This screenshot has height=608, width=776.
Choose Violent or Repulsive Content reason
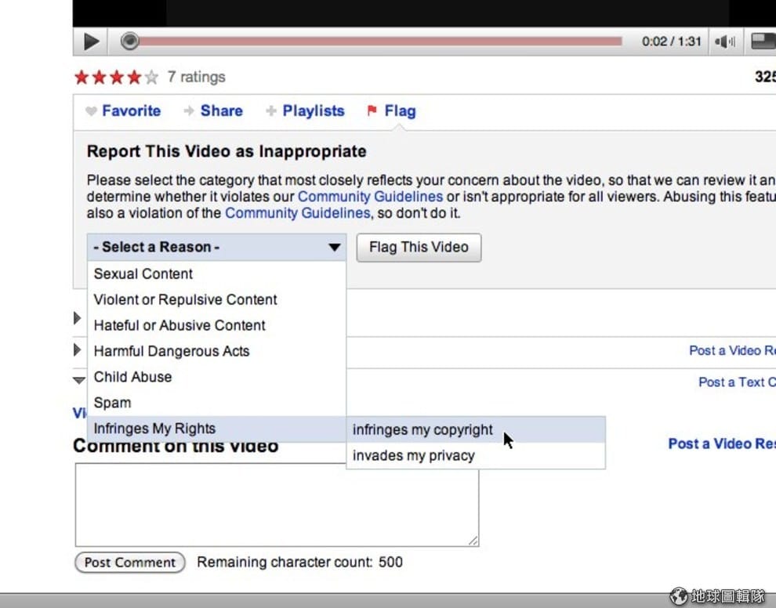click(216, 299)
